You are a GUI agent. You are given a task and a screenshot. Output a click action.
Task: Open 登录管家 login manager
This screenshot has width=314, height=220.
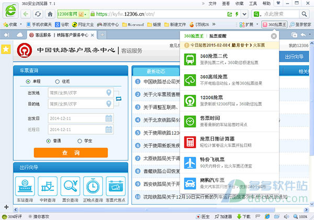point(300,25)
